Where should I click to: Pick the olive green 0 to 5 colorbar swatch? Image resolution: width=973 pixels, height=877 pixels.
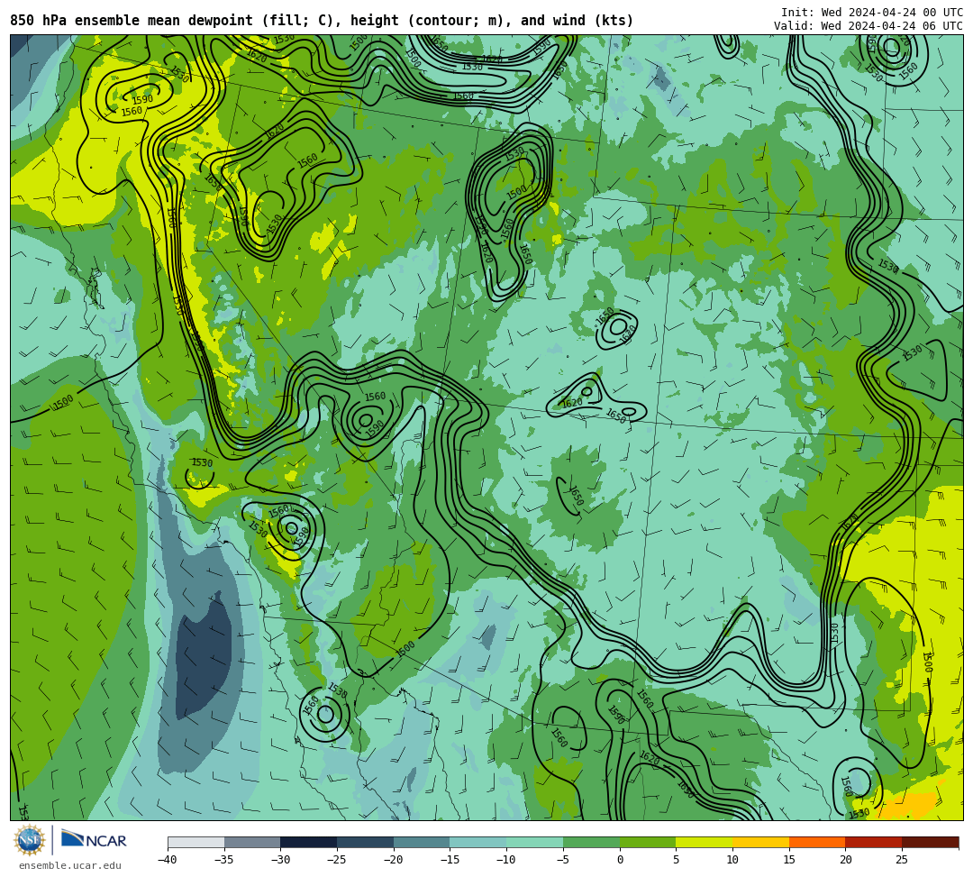[x=648, y=842]
